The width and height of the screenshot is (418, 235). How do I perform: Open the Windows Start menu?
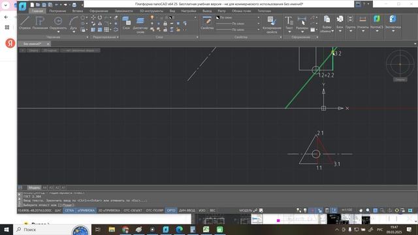[x=6, y=229]
